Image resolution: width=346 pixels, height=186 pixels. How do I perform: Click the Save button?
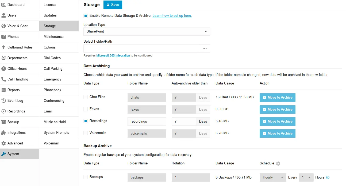click(113, 5)
